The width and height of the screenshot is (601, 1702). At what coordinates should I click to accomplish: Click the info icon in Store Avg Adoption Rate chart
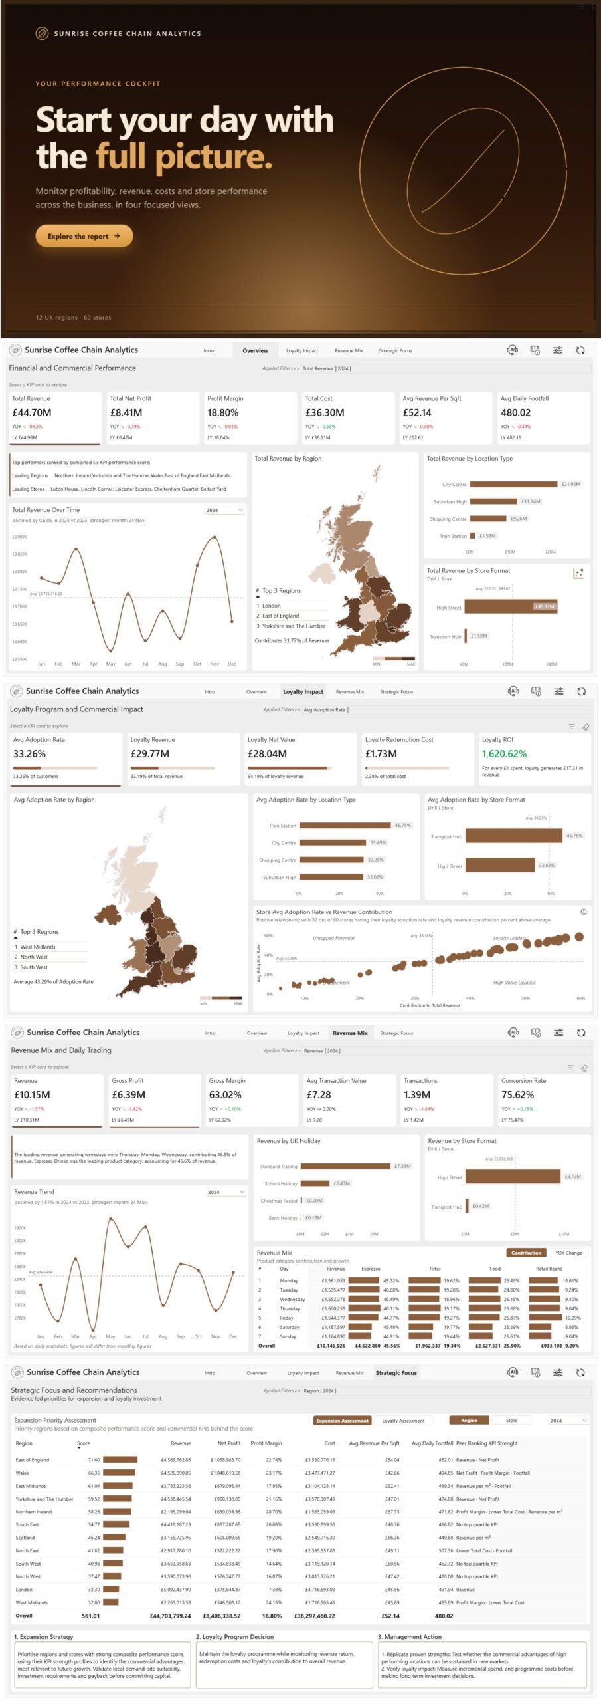584,912
